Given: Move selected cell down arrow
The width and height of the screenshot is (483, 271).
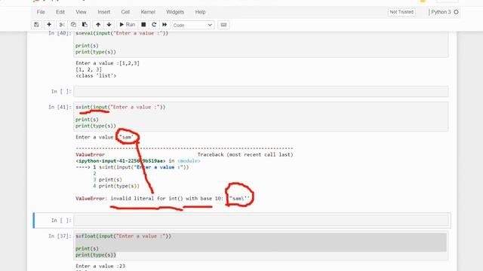Looking at the screenshot, I should click(x=109, y=25).
